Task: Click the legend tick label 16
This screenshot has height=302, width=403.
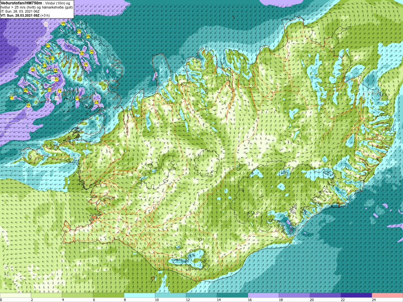Action: 250,300
